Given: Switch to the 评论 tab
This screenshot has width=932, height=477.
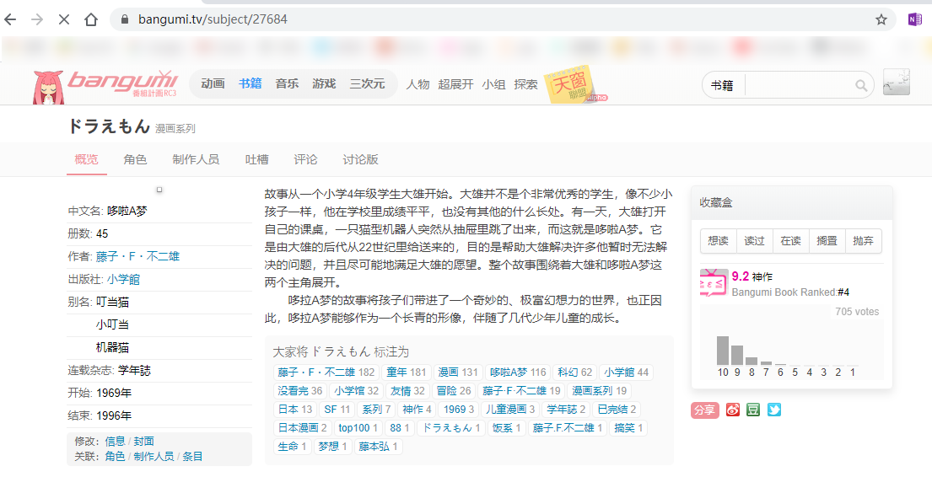Looking at the screenshot, I should pos(305,159).
